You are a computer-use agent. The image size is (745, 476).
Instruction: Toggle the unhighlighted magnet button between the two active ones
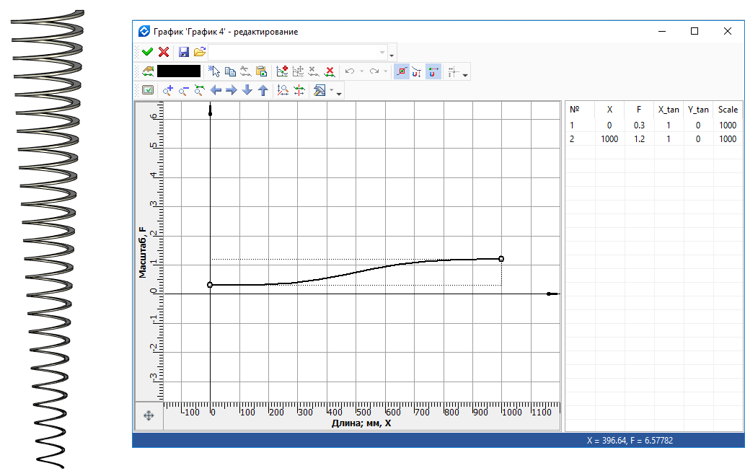(417, 71)
